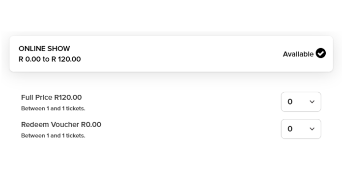Click the R 120.00 maximum in card price range
The image size is (342, 184).
coord(66,59)
